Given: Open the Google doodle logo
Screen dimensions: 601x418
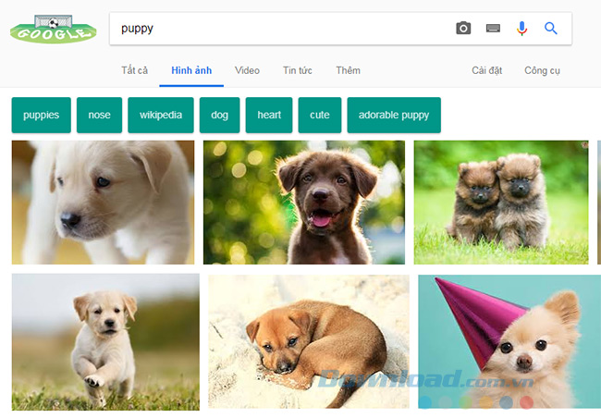Looking at the screenshot, I should (53, 29).
